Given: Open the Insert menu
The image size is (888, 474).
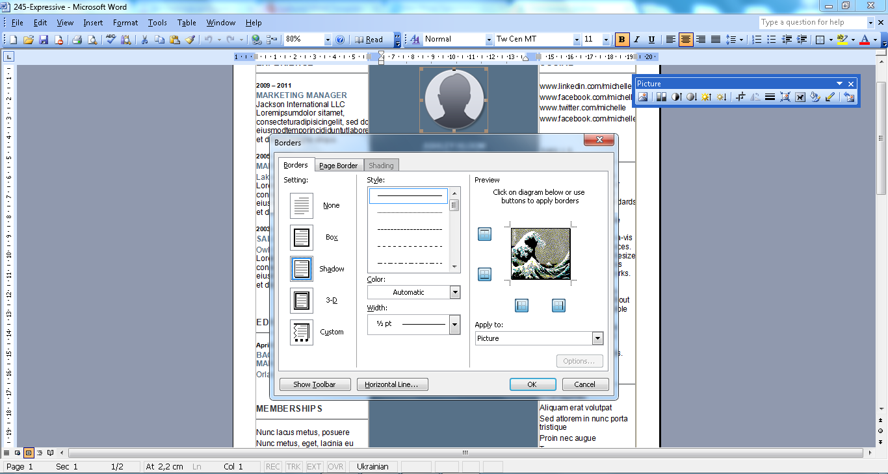Looking at the screenshot, I should [x=93, y=23].
